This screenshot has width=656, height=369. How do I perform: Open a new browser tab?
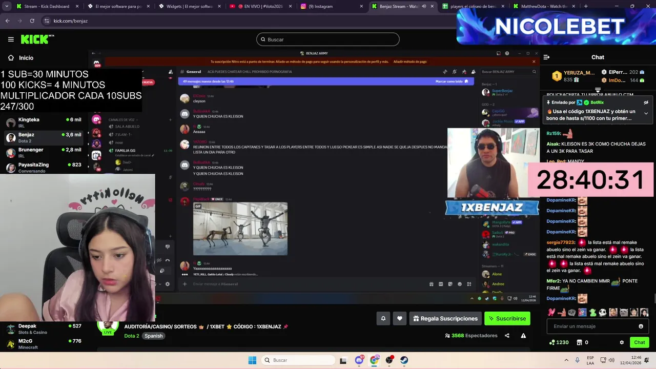[x=586, y=7]
